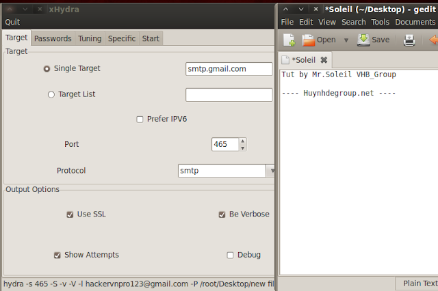
Task: Click the Open button label in gedit
Action: point(326,40)
